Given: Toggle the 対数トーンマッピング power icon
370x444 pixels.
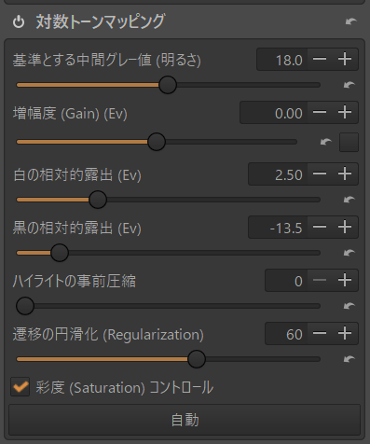Looking at the screenshot, I should point(19,22).
